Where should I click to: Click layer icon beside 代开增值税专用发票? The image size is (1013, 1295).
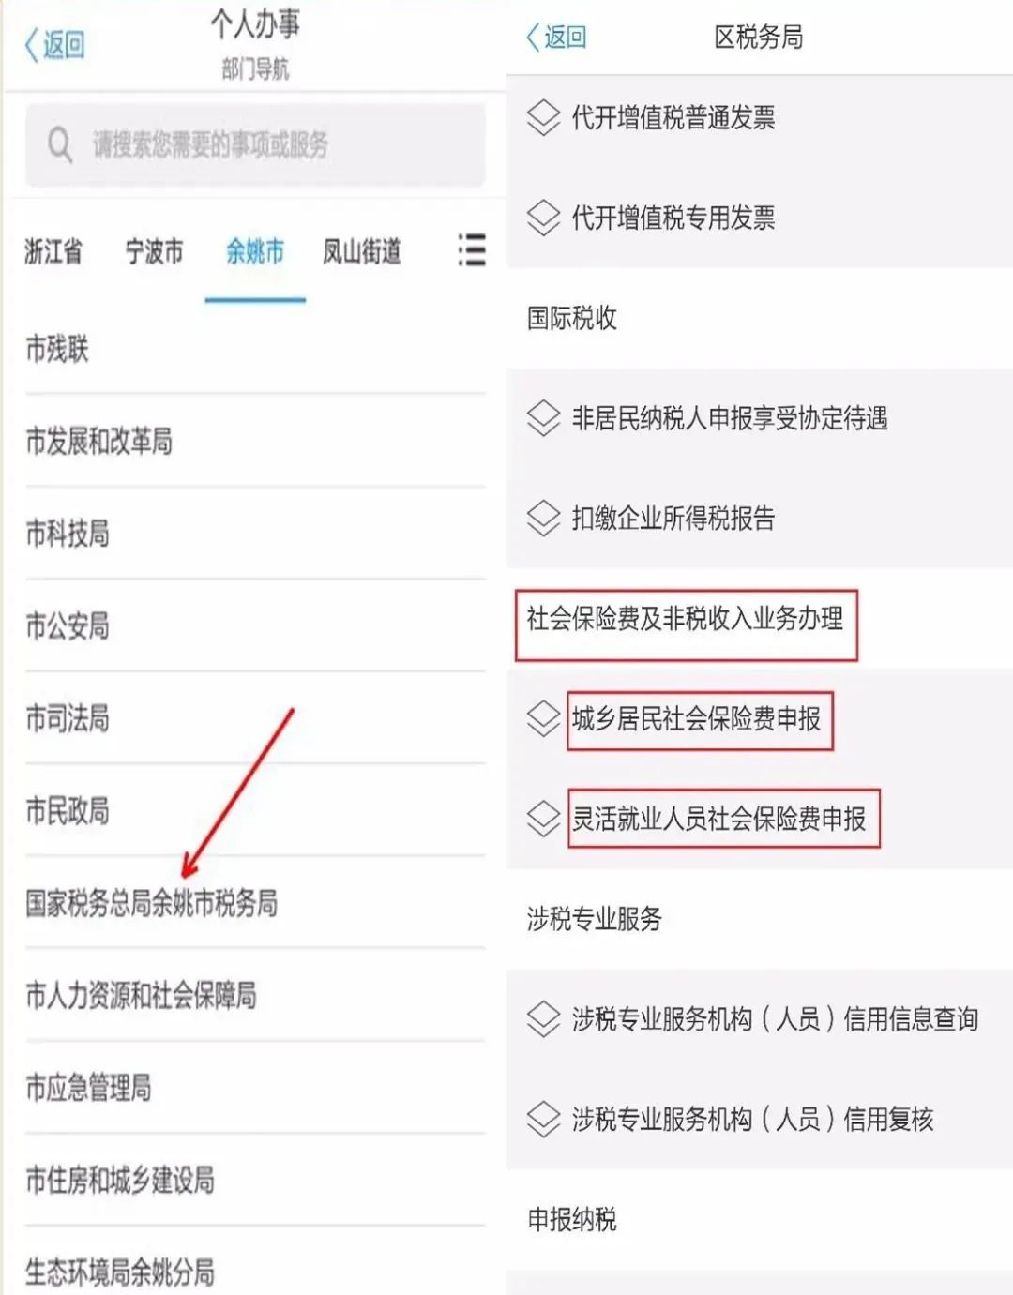[543, 218]
